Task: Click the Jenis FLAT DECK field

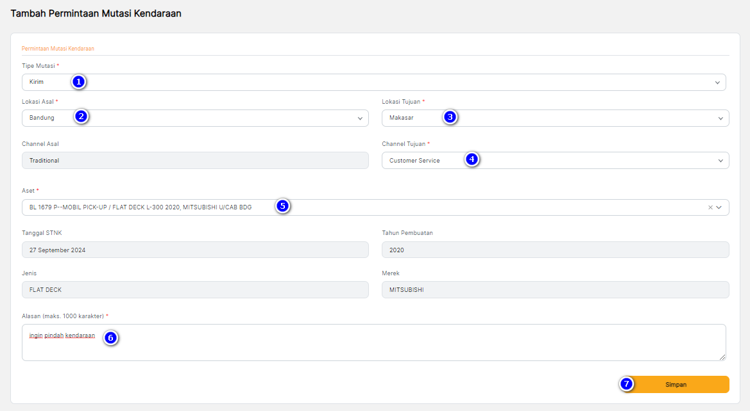Action: (x=195, y=290)
